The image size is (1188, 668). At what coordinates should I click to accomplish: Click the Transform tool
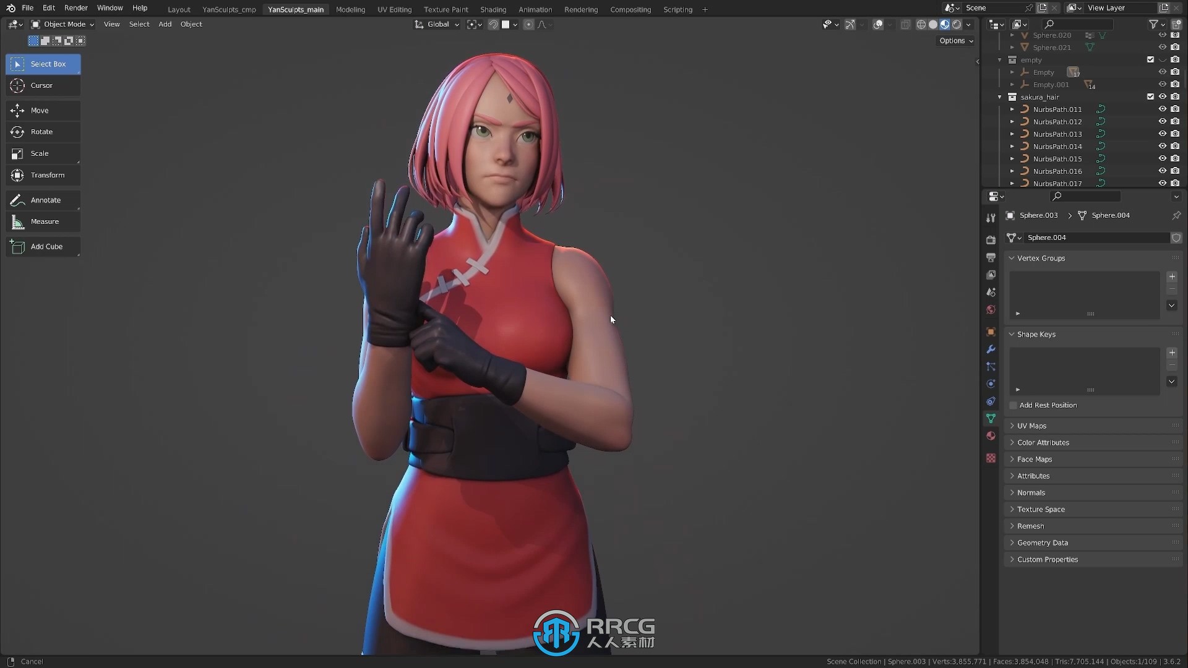pyautogui.click(x=45, y=174)
